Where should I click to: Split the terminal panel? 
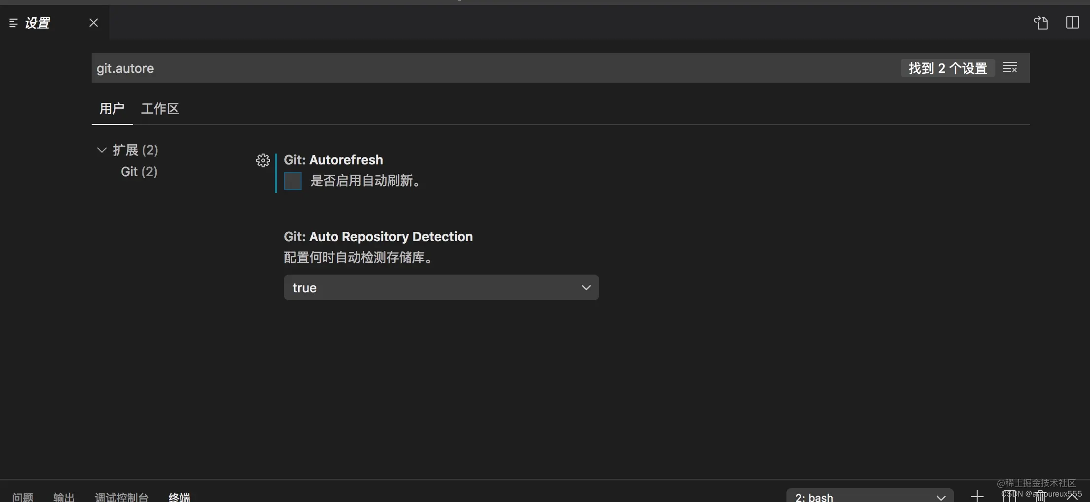(1009, 496)
